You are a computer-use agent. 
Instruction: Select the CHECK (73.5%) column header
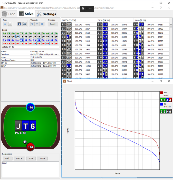[79, 20]
